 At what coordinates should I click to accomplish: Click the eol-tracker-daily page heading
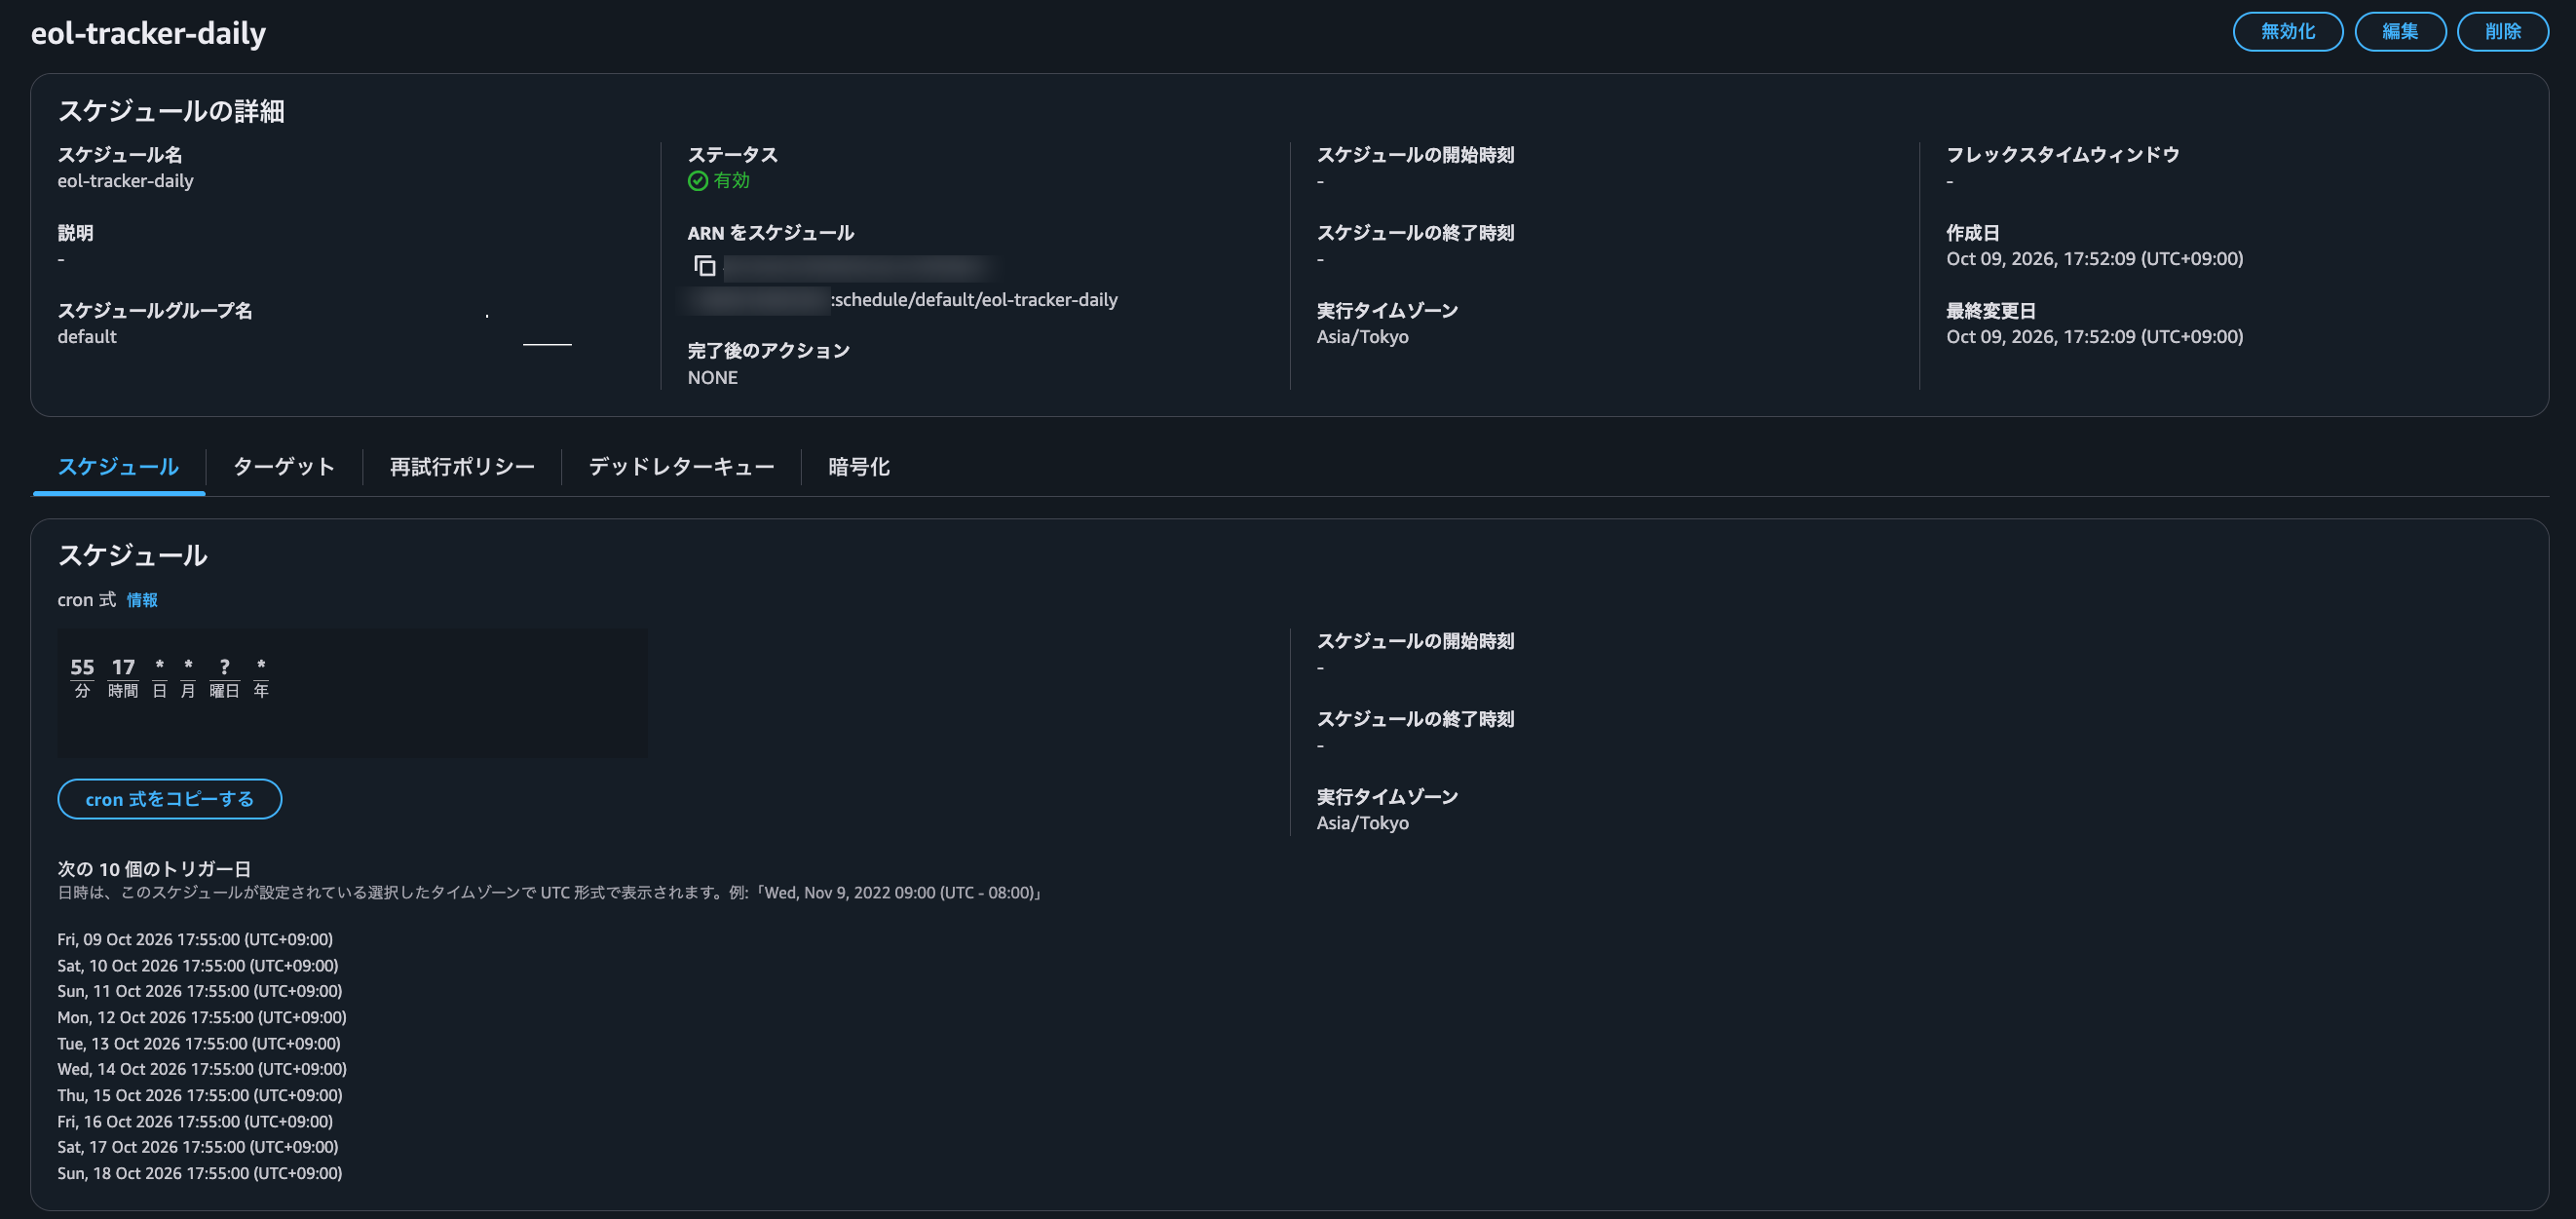tap(148, 33)
